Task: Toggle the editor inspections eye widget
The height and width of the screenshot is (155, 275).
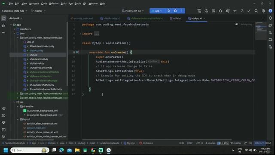Action: (237, 24)
